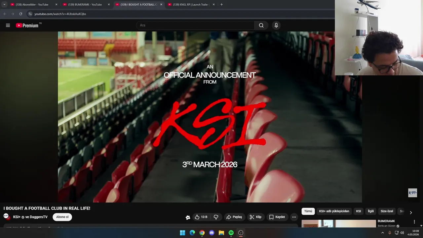Start voice search with microphone icon
423x238 pixels.
click(x=276, y=25)
